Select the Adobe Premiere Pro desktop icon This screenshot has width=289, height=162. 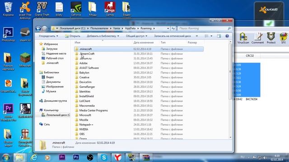click(x=8, y=112)
